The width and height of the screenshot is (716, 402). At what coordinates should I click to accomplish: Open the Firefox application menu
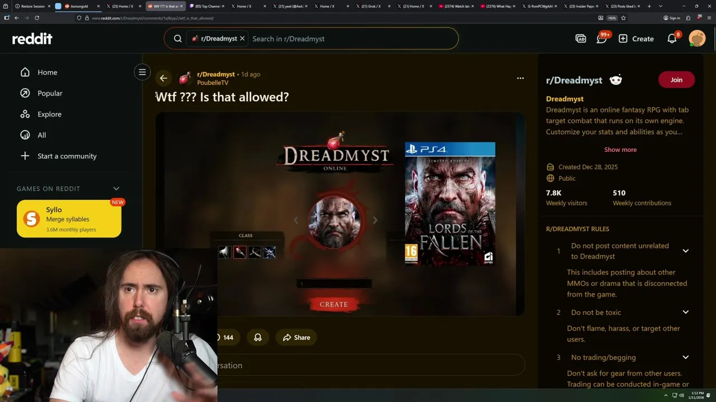tap(709, 18)
